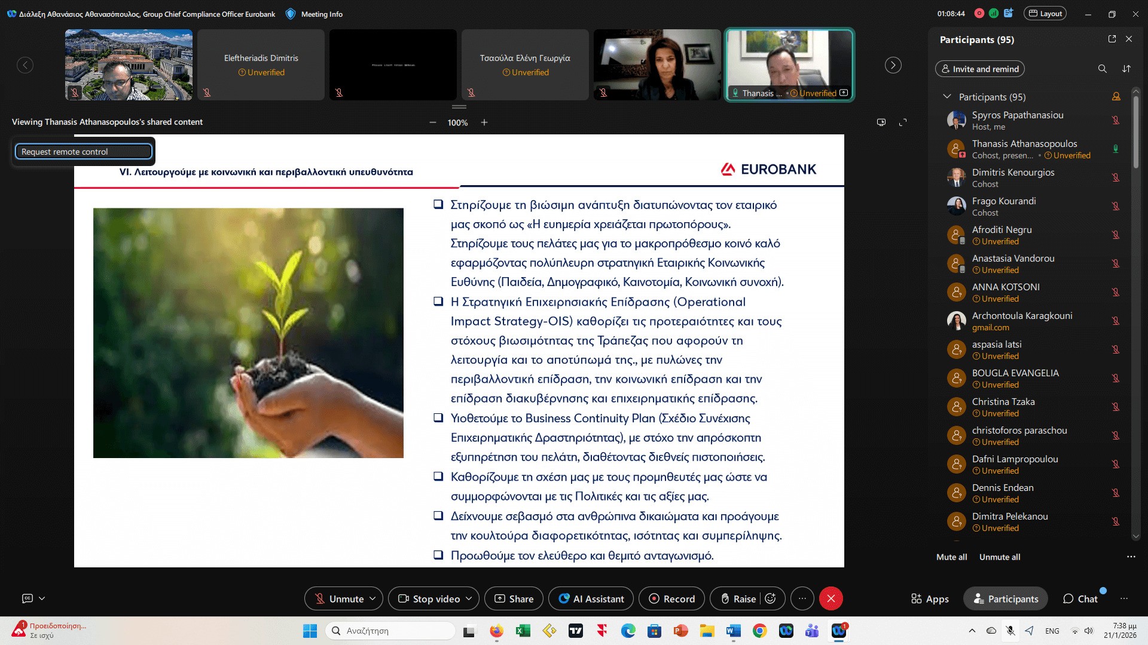Open the AI Assistant
Viewport: 1148px width, 645px height.
pyautogui.click(x=591, y=598)
